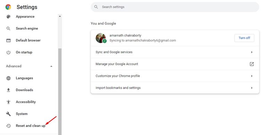Click the Settings page title
Image resolution: width=278 pixels, height=135 pixels.
pyautogui.click(x=27, y=7)
